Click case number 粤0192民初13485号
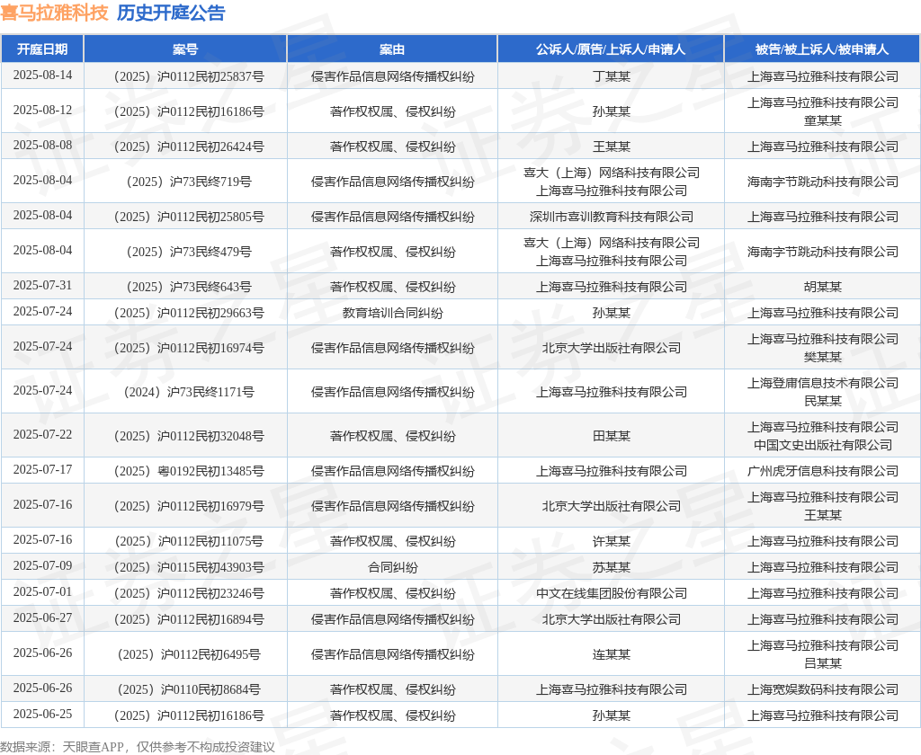Screen dimensions: 921x755 click(x=189, y=471)
